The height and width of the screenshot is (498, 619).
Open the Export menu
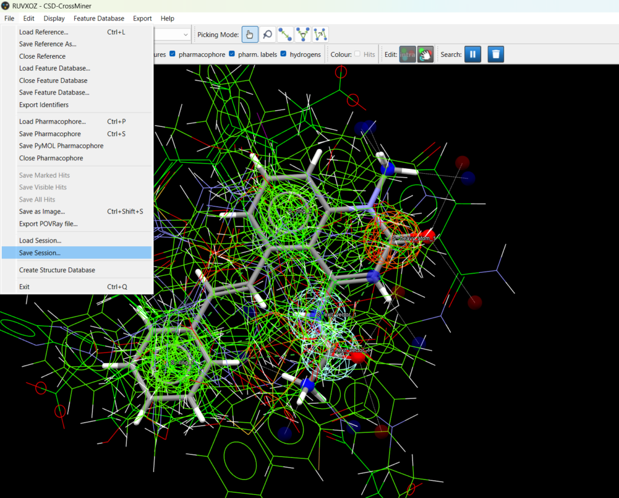pos(143,18)
